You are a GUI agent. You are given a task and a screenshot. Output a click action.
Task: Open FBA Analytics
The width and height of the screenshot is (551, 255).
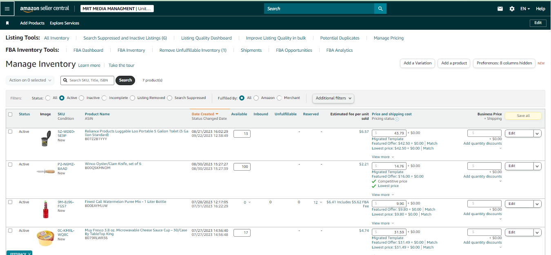point(339,50)
